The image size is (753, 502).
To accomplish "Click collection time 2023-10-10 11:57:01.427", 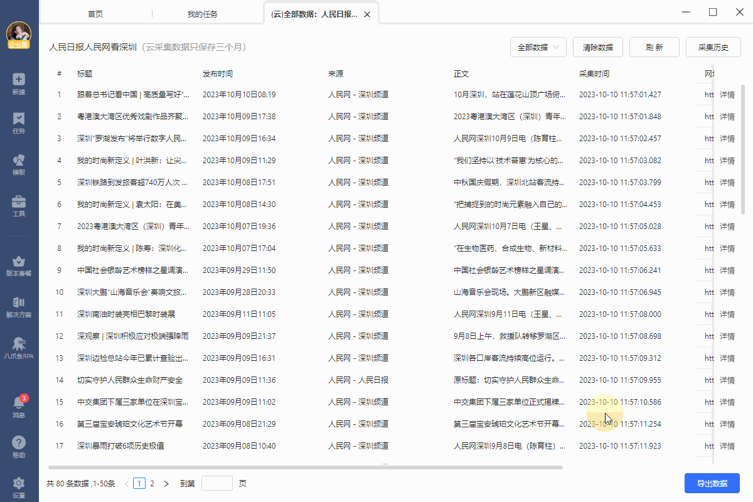I will (x=620, y=95).
